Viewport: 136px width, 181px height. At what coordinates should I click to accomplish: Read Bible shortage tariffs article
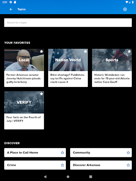click(67, 78)
